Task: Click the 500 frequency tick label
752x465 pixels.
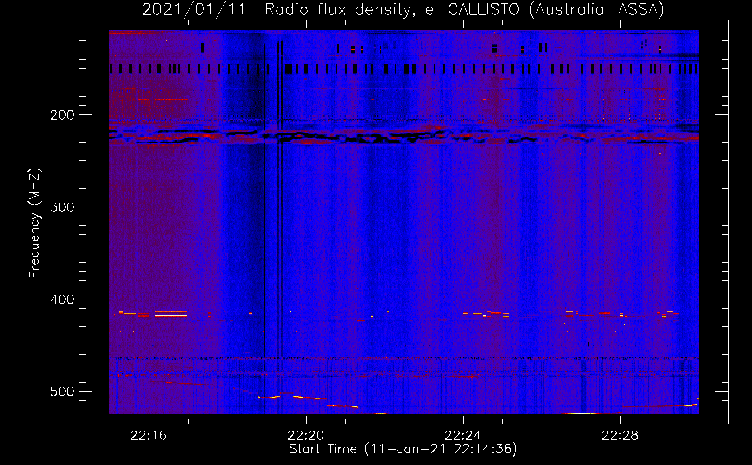Action: click(x=62, y=392)
